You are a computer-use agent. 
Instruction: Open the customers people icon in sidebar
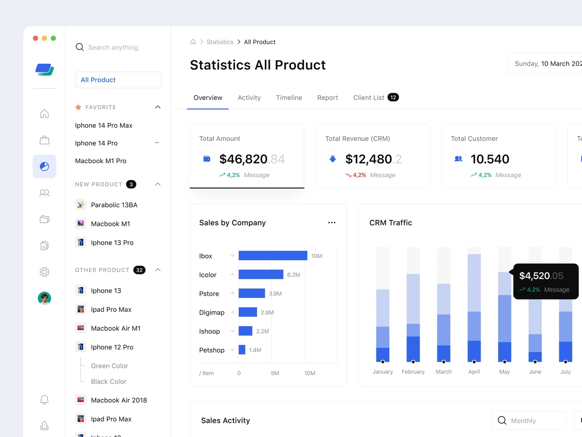click(x=44, y=193)
